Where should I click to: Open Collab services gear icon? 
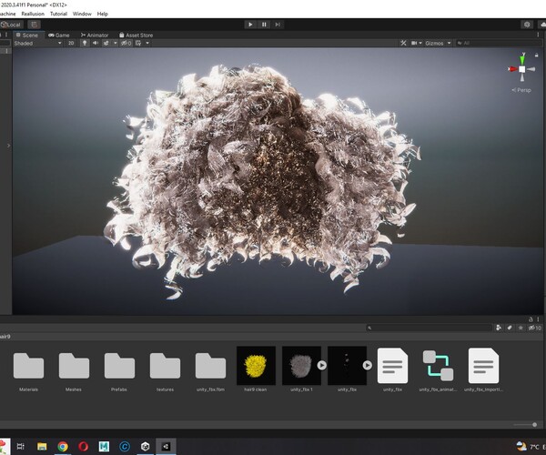point(527,25)
